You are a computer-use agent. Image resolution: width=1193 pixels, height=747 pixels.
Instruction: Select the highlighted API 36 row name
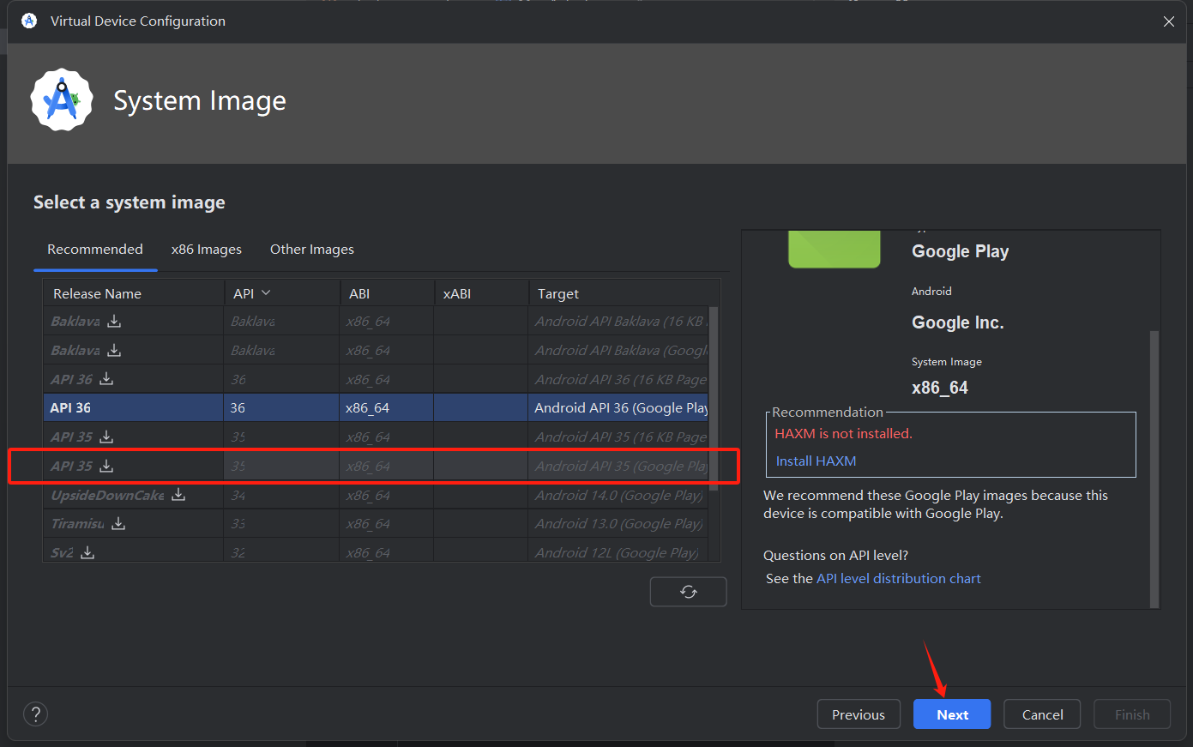tap(70, 408)
